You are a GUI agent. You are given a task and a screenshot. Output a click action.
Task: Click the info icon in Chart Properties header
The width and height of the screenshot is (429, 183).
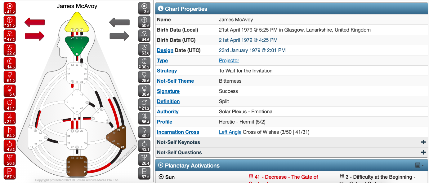pyautogui.click(x=161, y=9)
